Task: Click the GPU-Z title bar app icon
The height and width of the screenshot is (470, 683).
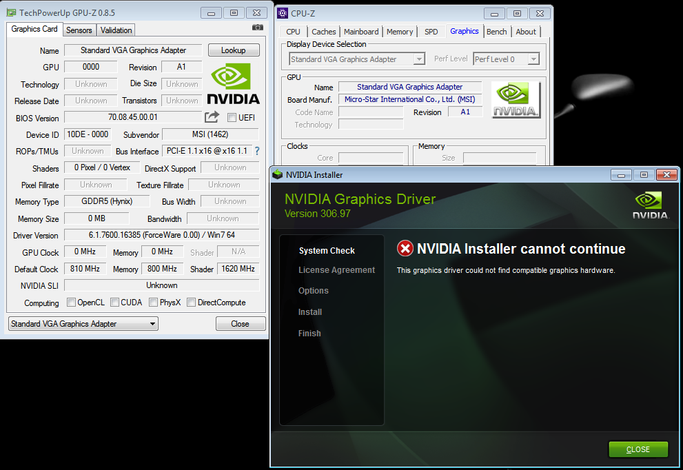Action: (11, 12)
